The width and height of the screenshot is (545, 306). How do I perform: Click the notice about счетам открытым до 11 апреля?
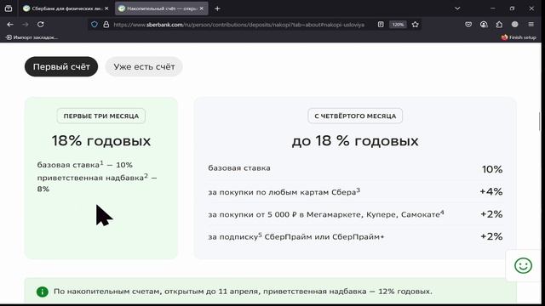[243, 292]
